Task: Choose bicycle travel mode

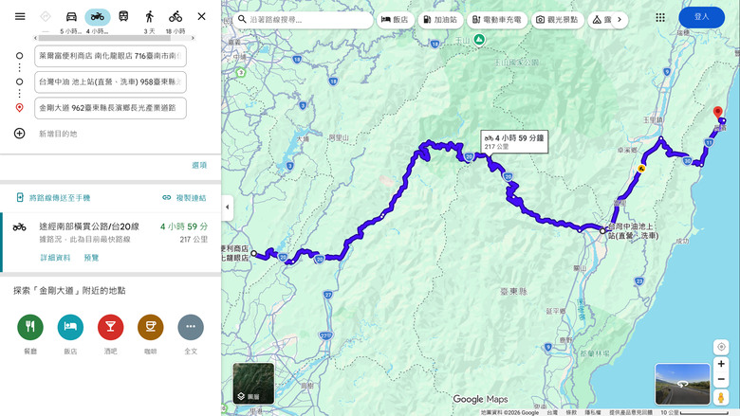Action: click(176, 16)
